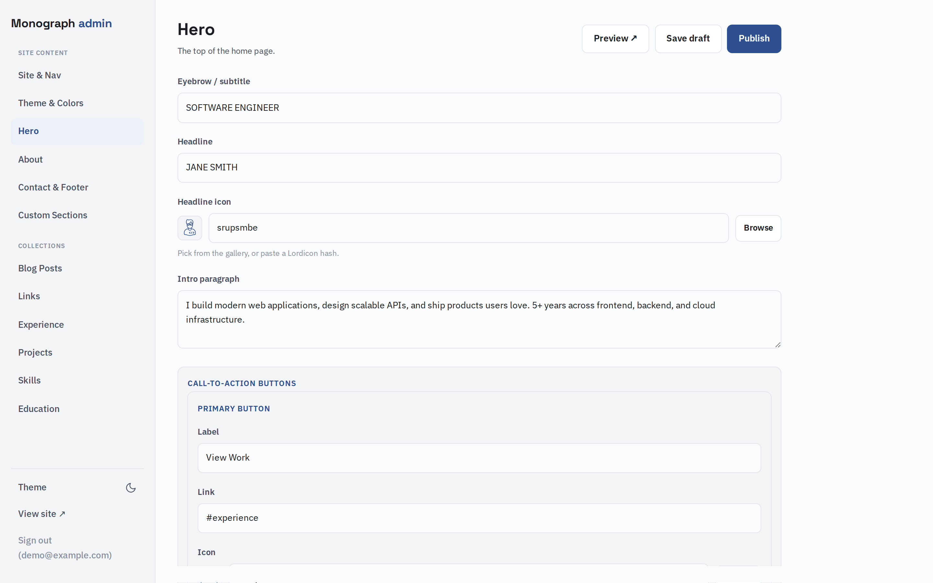Image resolution: width=933 pixels, height=583 pixels.
Task: Open Contact & Footer section
Action: [77, 188]
